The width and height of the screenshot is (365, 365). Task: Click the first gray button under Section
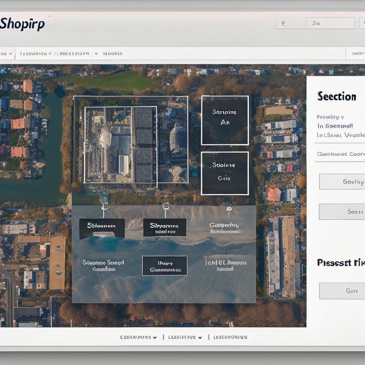click(x=342, y=182)
